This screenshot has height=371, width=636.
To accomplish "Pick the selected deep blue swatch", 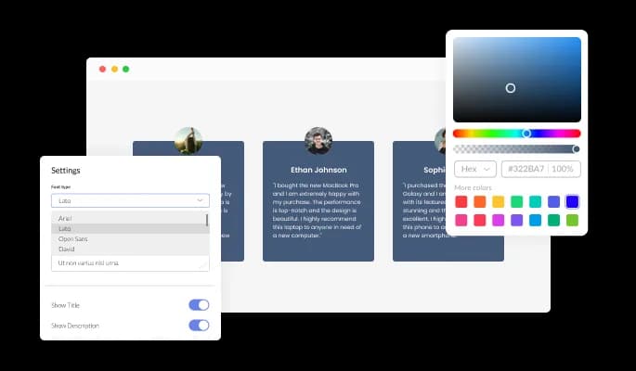I will (x=572, y=201).
